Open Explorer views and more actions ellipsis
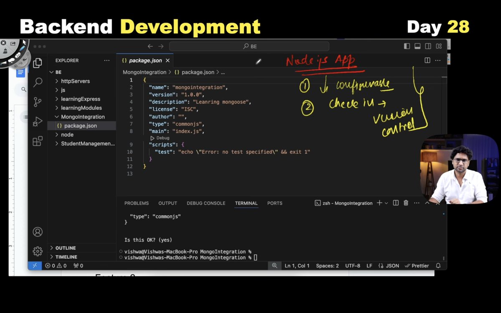This screenshot has height=313, width=501. click(x=107, y=61)
